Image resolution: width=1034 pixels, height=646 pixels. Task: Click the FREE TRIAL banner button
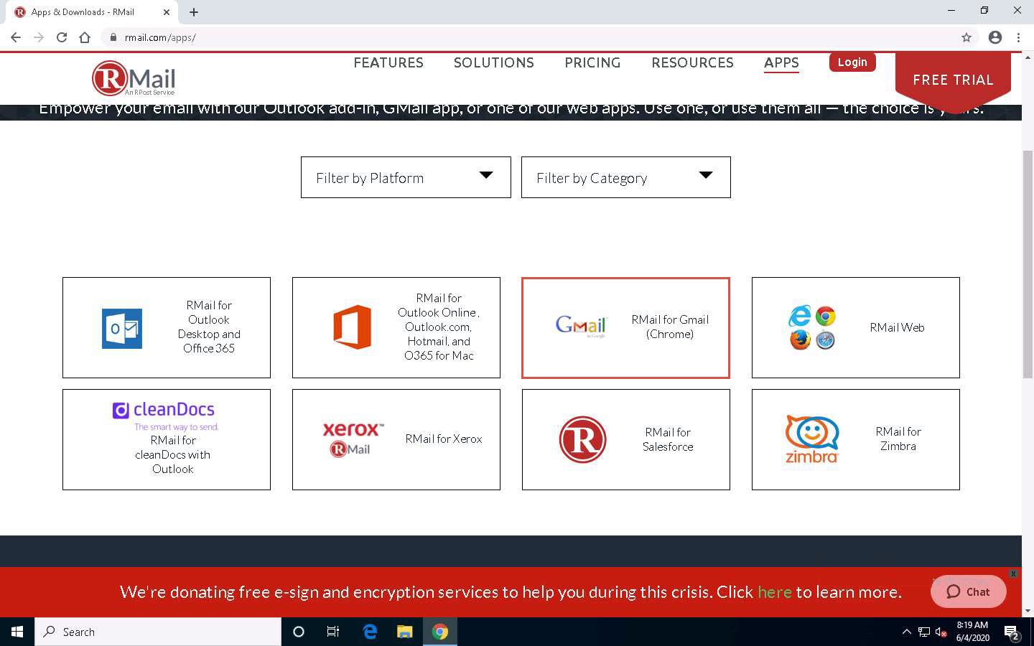tap(953, 80)
